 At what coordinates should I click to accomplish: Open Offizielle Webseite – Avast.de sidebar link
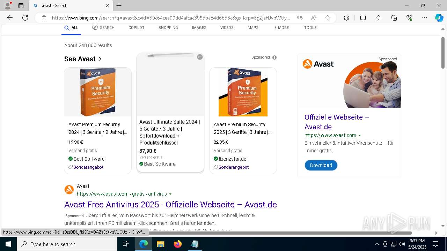(x=337, y=122)
